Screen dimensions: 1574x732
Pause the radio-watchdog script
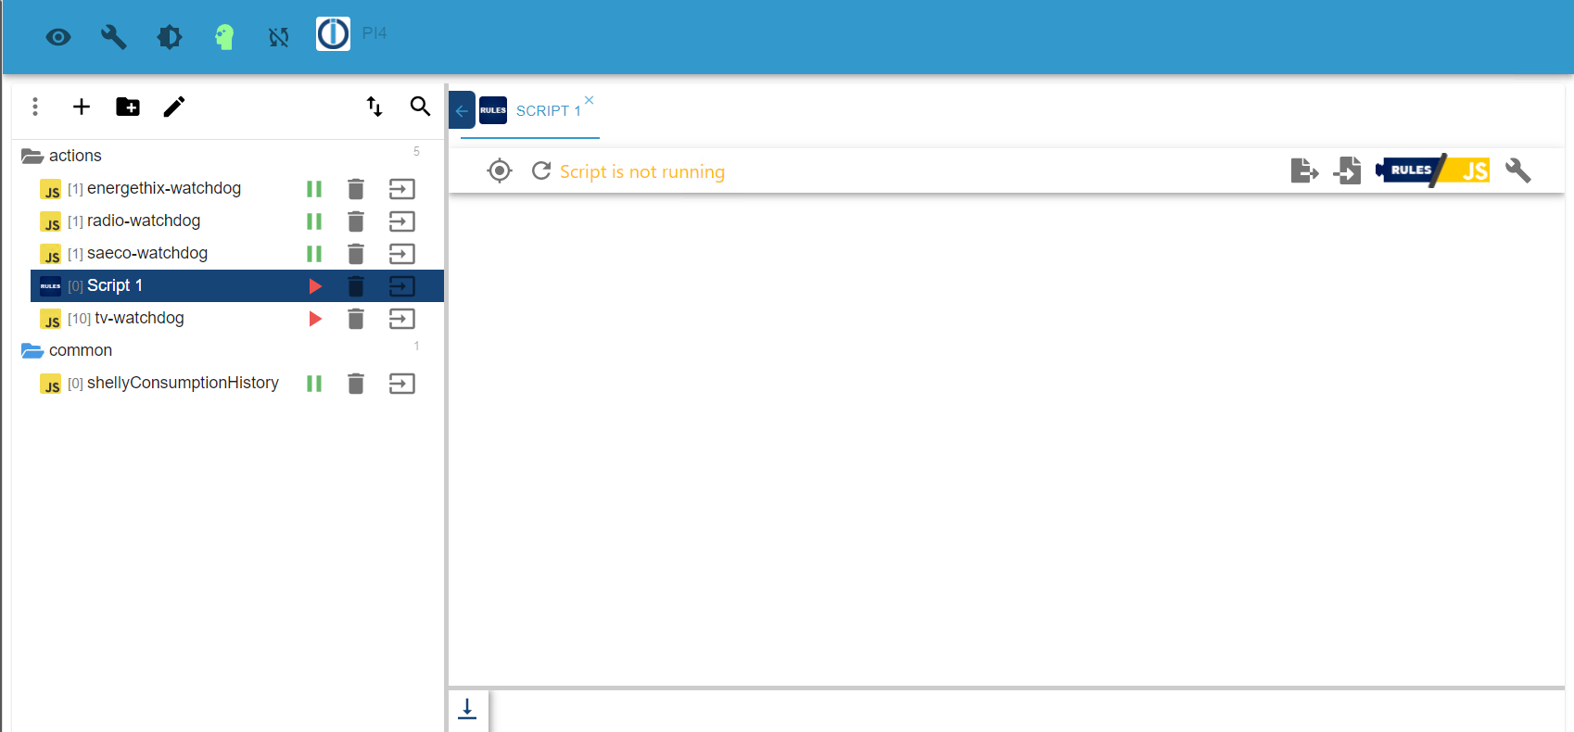tap(314, 221)
